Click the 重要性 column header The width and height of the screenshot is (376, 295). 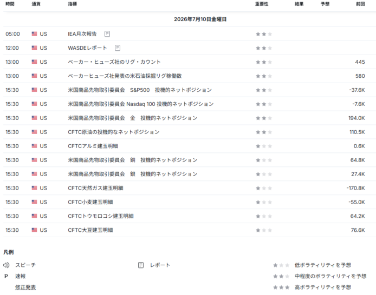(x=262, y=4)
